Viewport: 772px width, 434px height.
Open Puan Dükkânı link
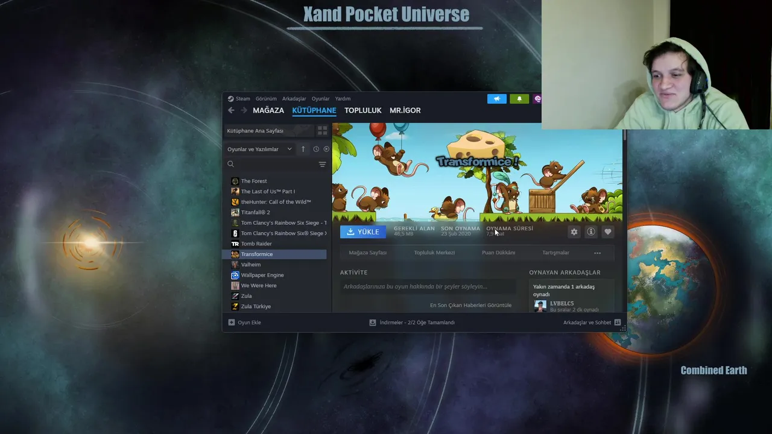click(x=498, y=253)
